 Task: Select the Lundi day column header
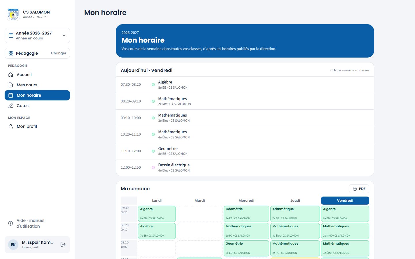coord(157,201)
